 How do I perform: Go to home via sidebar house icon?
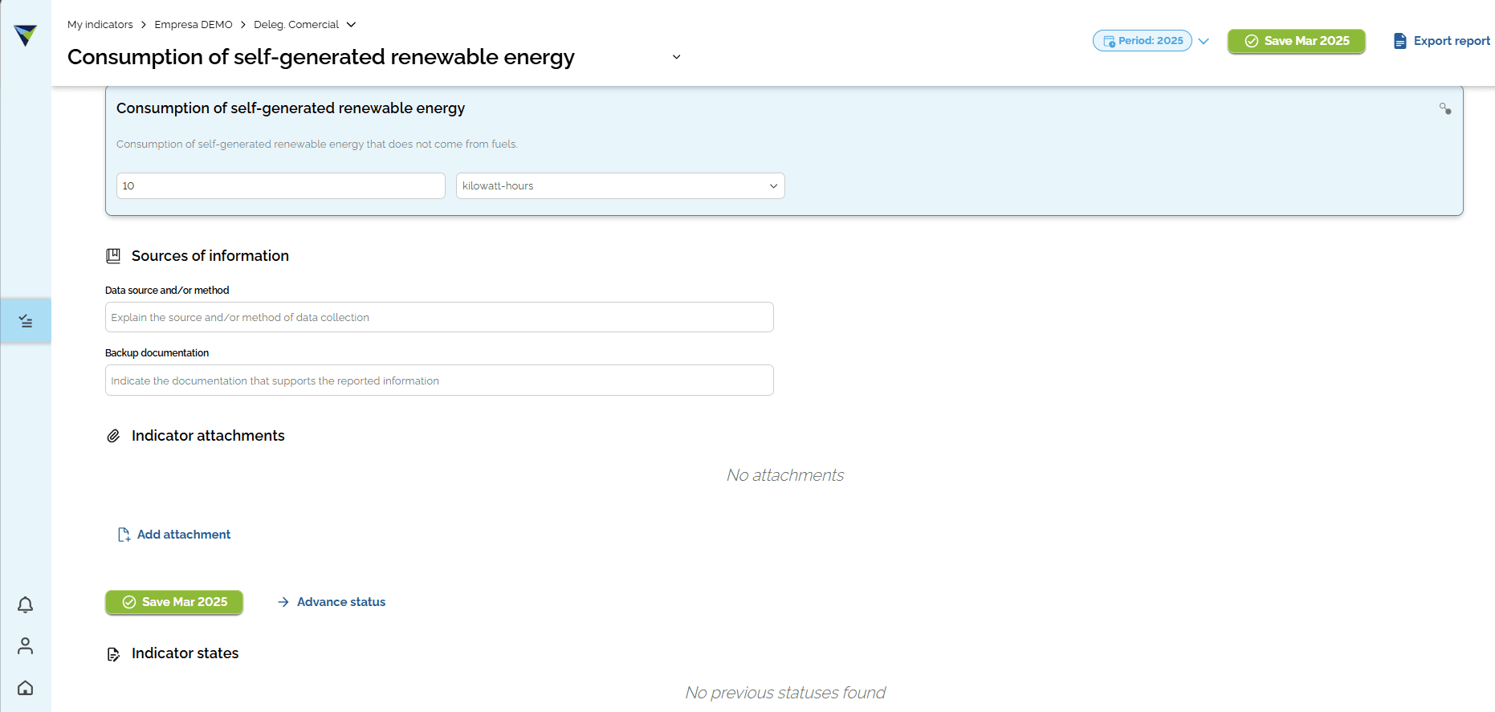(x=26, y=687)
